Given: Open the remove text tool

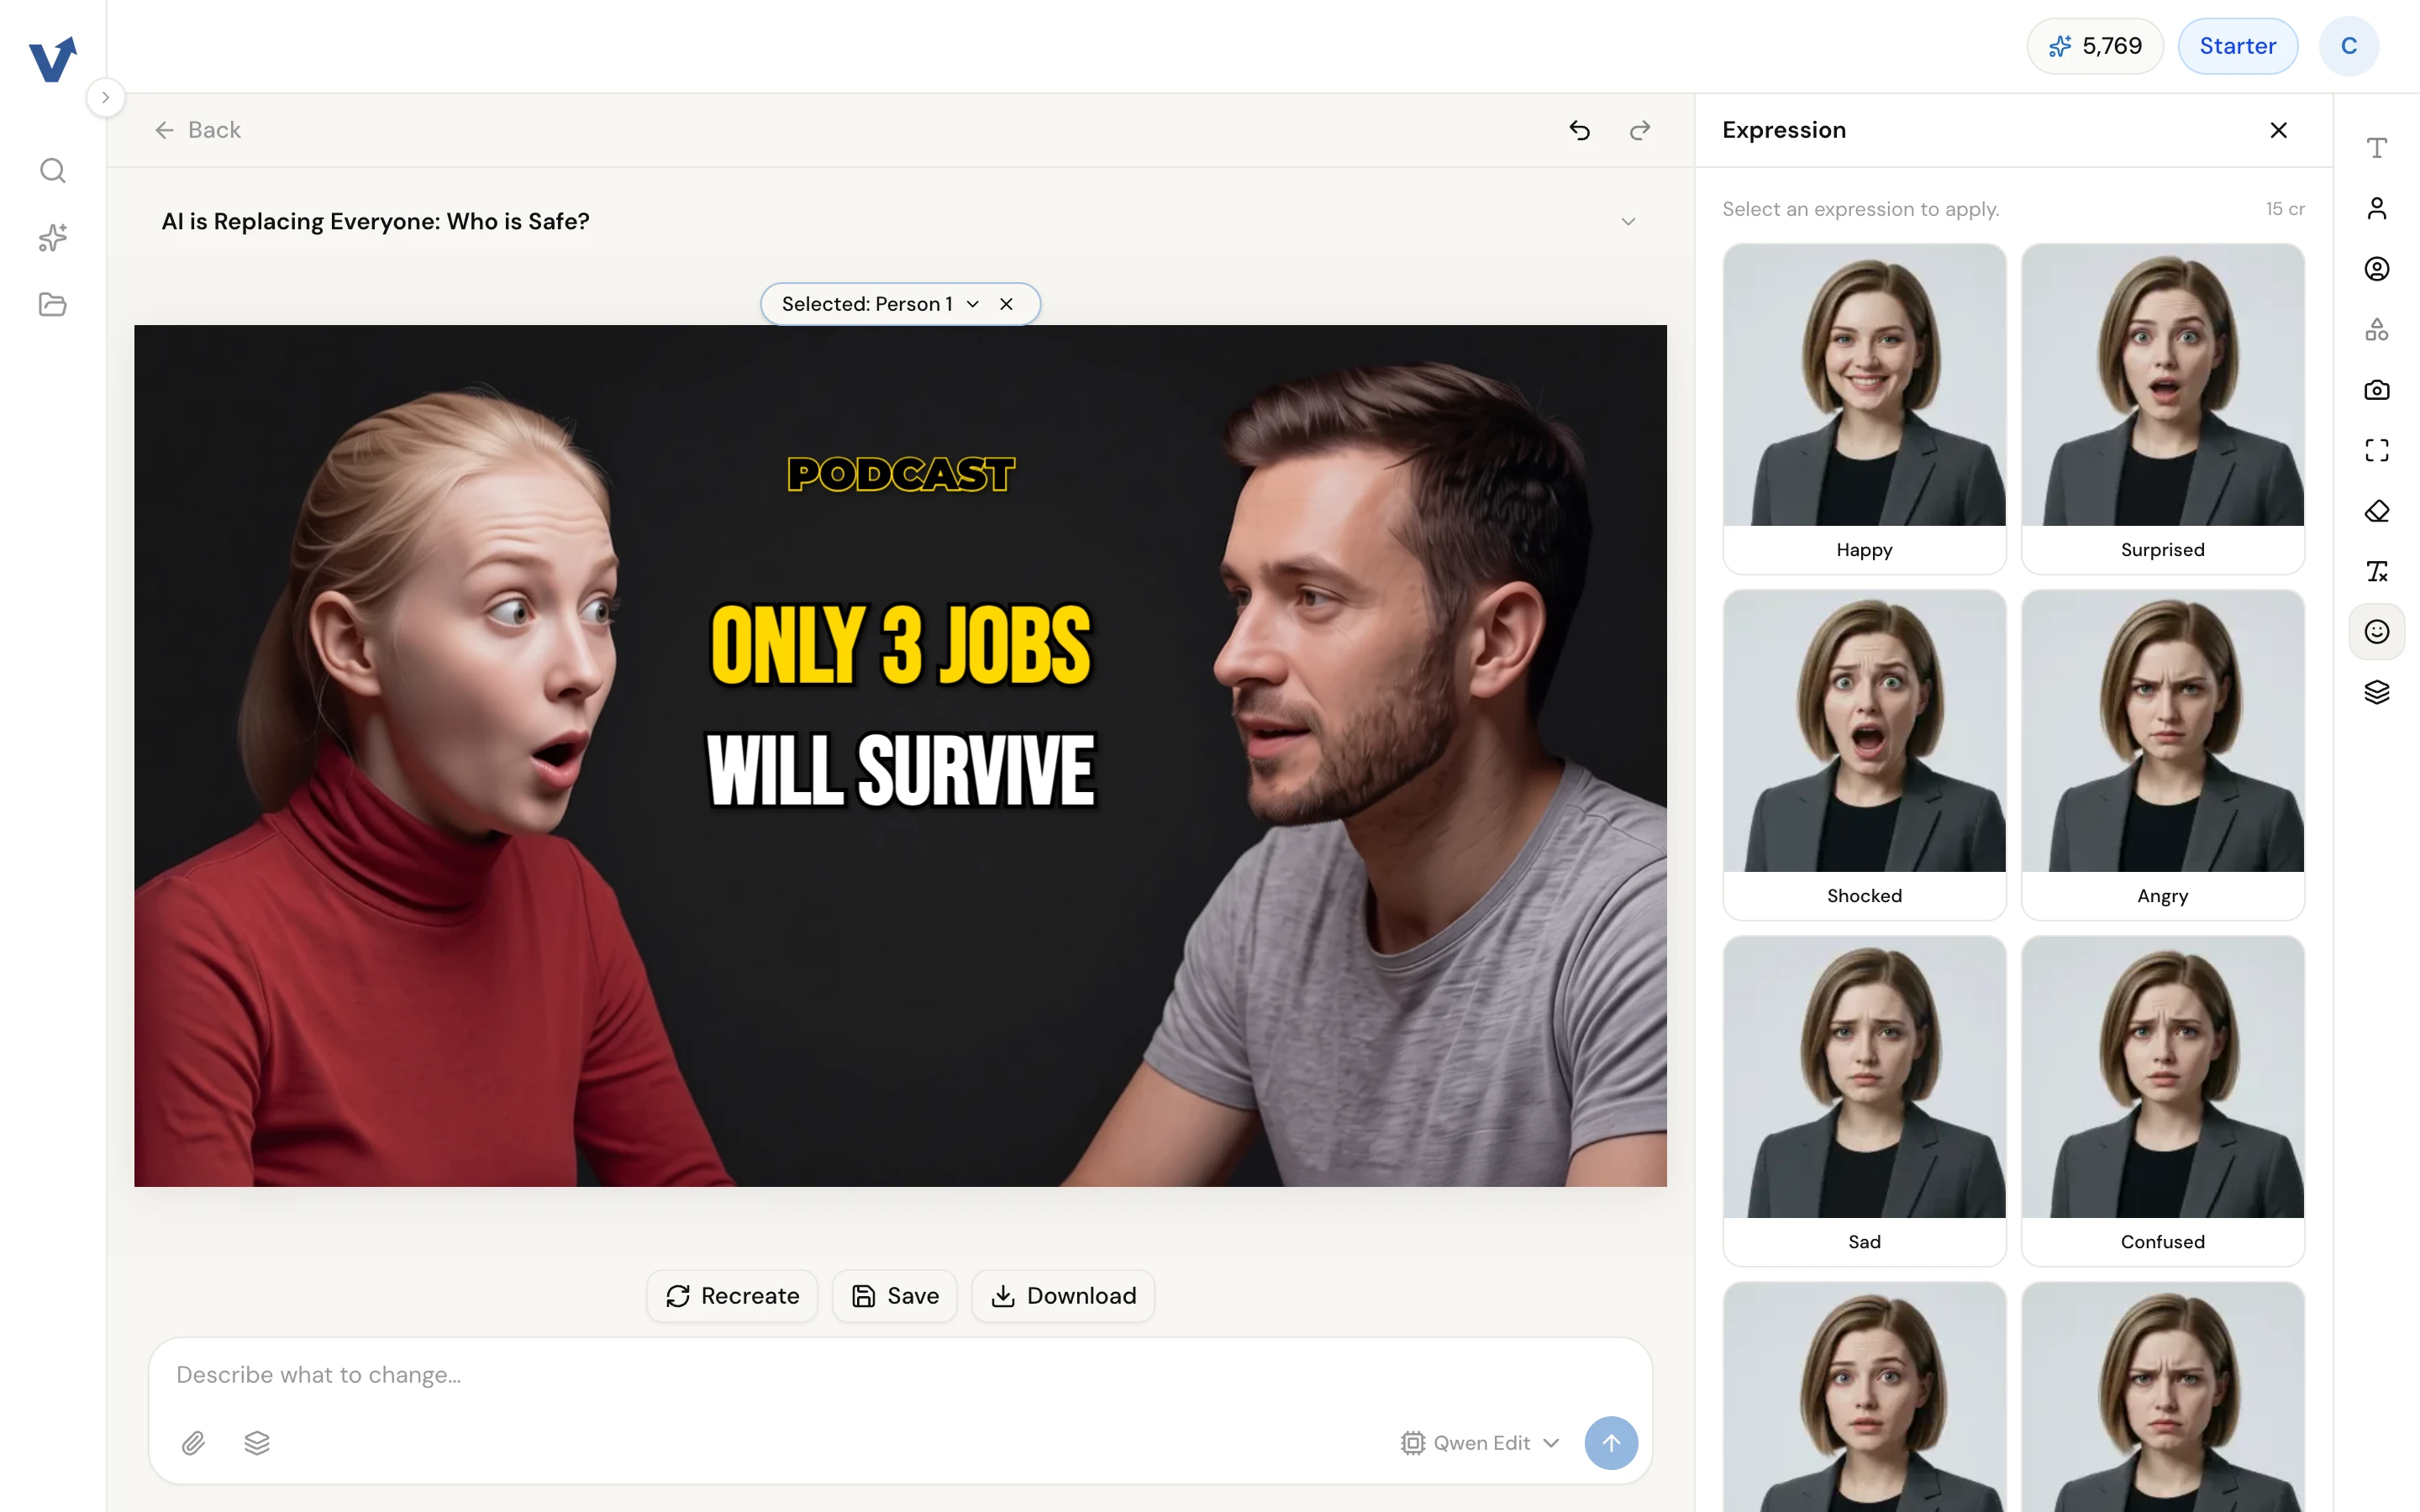Looking at the screenshot, I should point(2377,571).
